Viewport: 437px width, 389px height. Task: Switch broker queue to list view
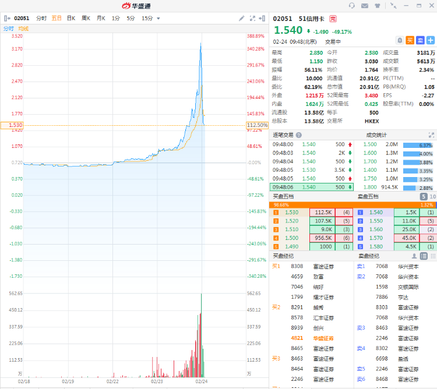click(x=424, y=256)
